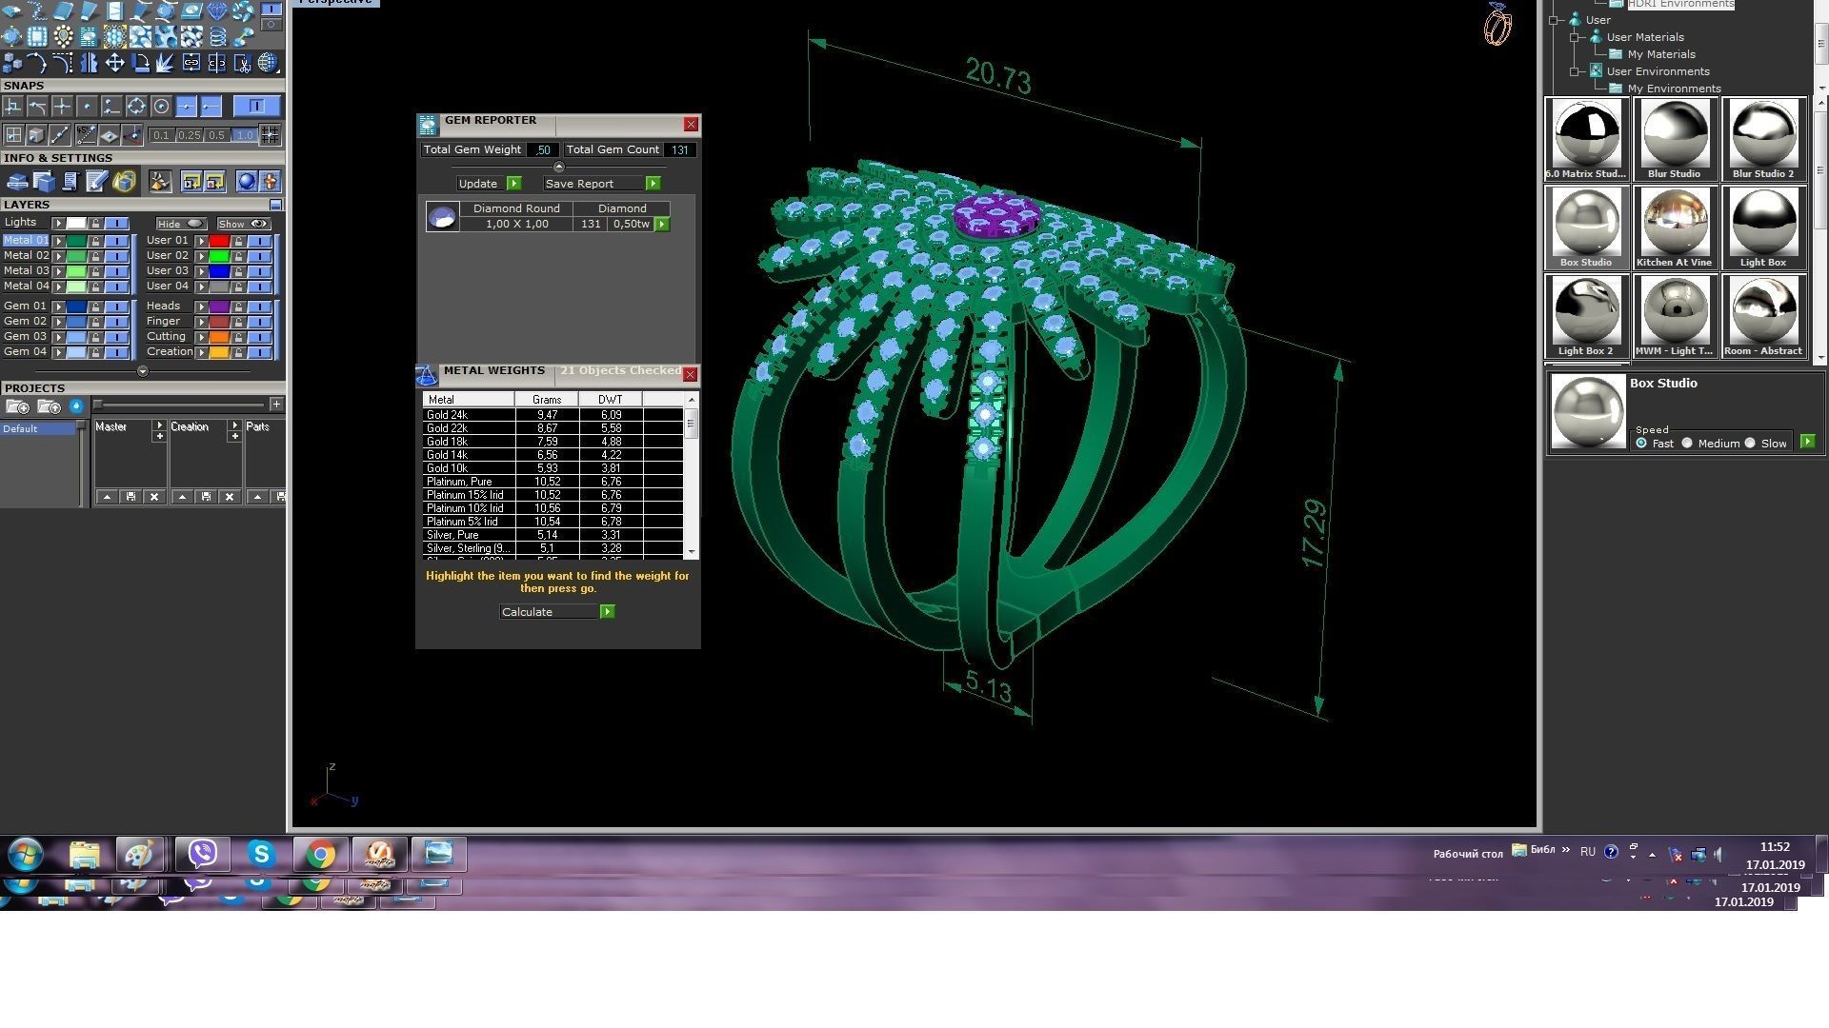1829x1028 pixels.
Task: Click the render sphere icon in Info & Settings
Action: point(247,181)
